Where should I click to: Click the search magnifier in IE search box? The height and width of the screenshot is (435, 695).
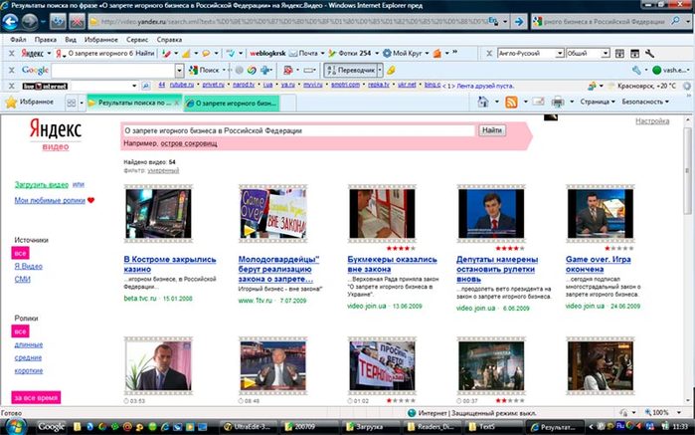pos(675,21)
